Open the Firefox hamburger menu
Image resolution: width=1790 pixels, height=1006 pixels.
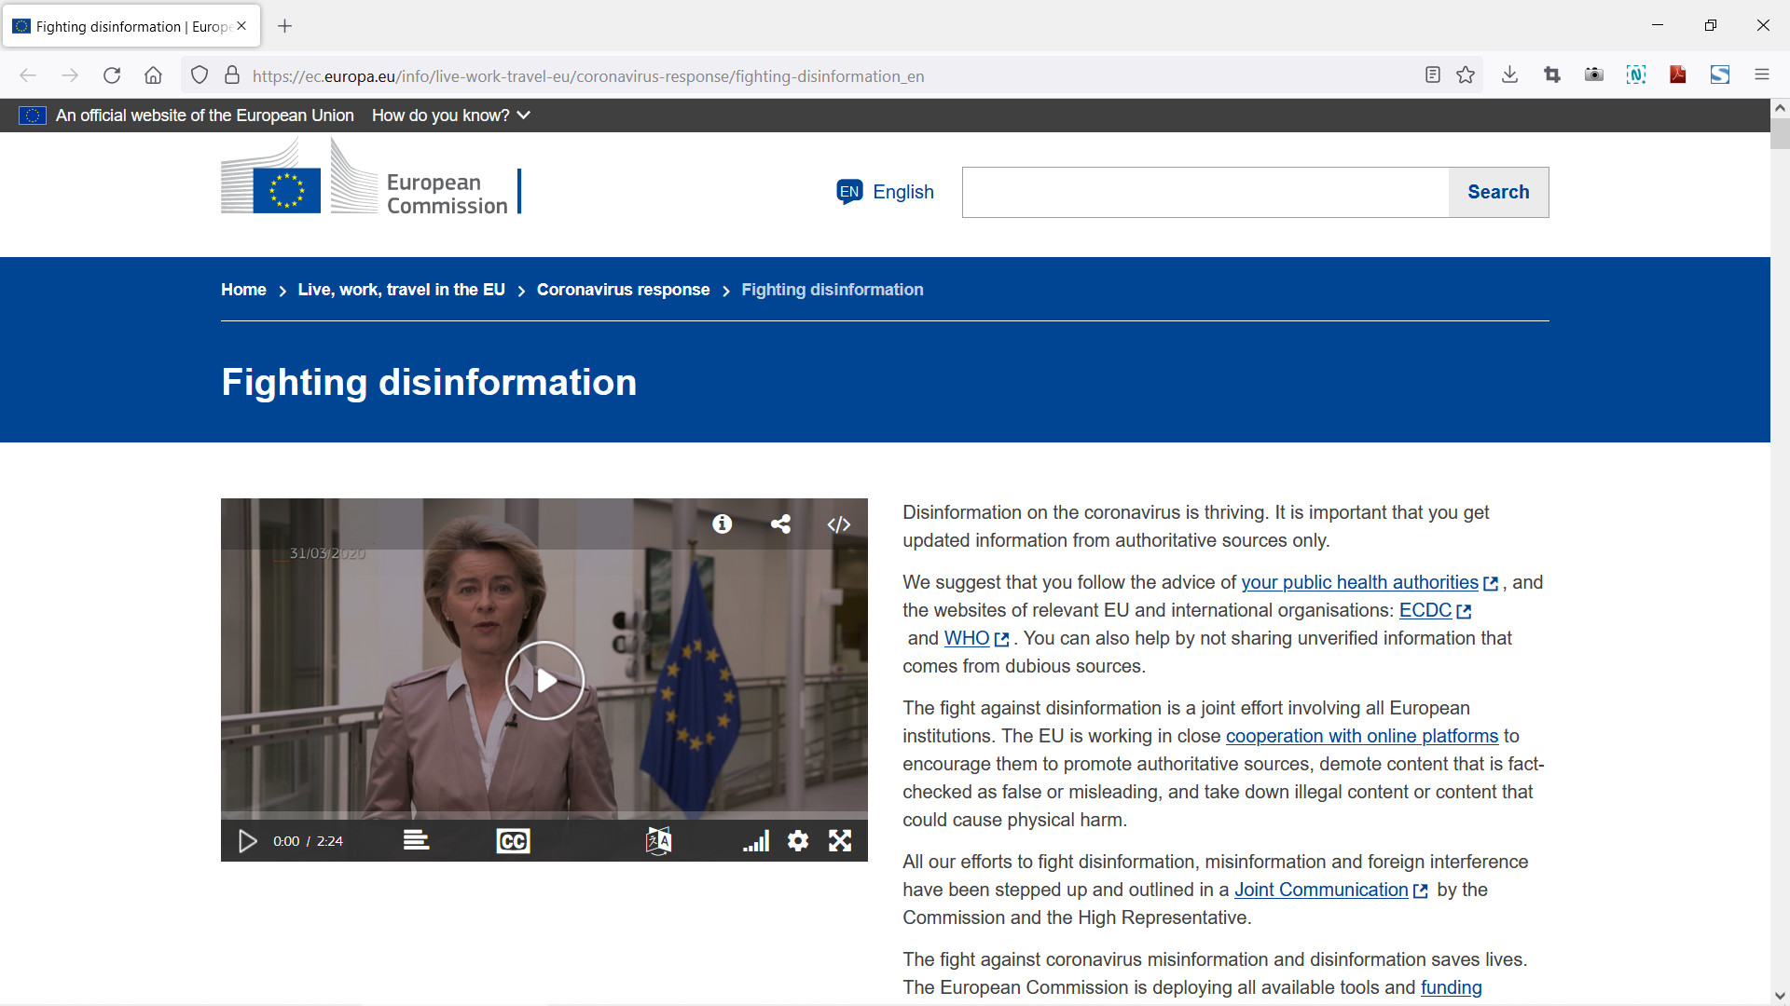[1761, 75]
